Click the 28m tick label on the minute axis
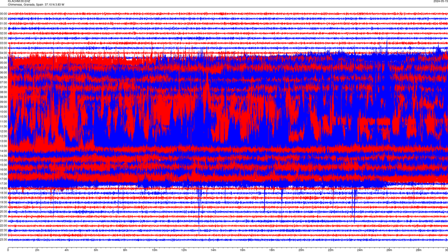The image size is (448, 252). pyautogui.click(x=418, y=250)
